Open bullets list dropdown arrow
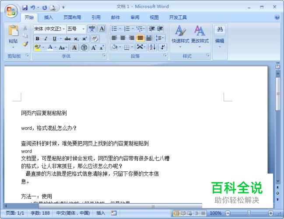284x219 pixels. [x=120, y=29]
